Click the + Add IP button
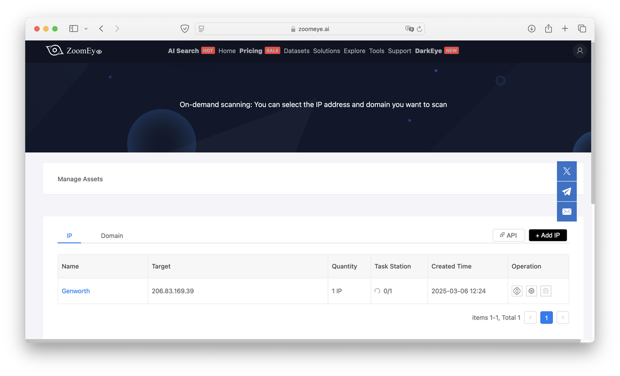620x376 pixels. click(547, 235)
